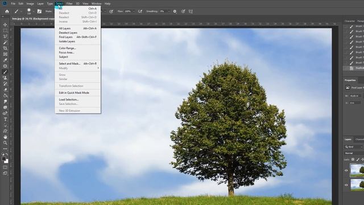Open the brush settings panel icon
Image resolution: width=364 pixels, height=205 pixels.
39,11
